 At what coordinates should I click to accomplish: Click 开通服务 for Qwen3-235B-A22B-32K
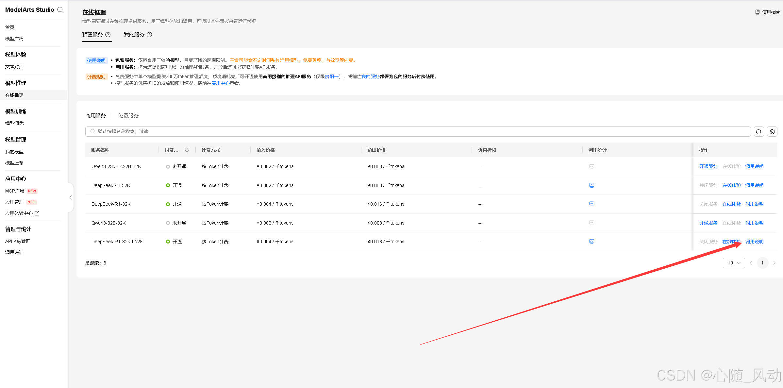click(708, 166)
